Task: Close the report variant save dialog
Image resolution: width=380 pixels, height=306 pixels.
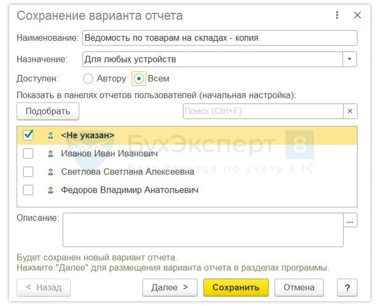Action: (x=357, y=15)
